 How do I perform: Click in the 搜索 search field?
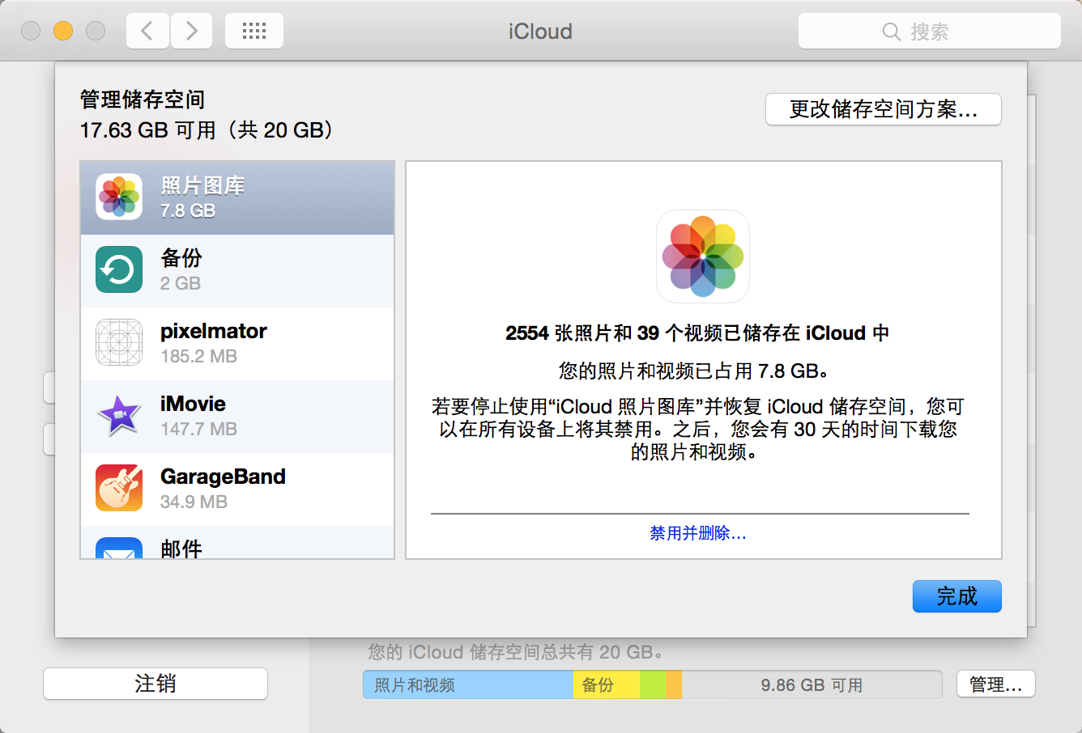[929, 32]
